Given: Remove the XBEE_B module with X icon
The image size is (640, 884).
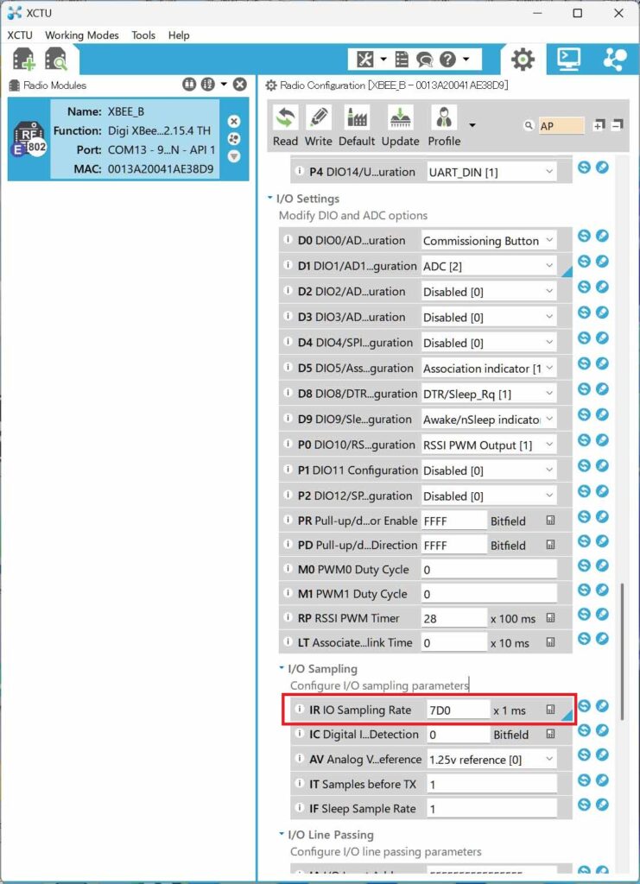Looking at the screenshot, I should click(234, 121).
